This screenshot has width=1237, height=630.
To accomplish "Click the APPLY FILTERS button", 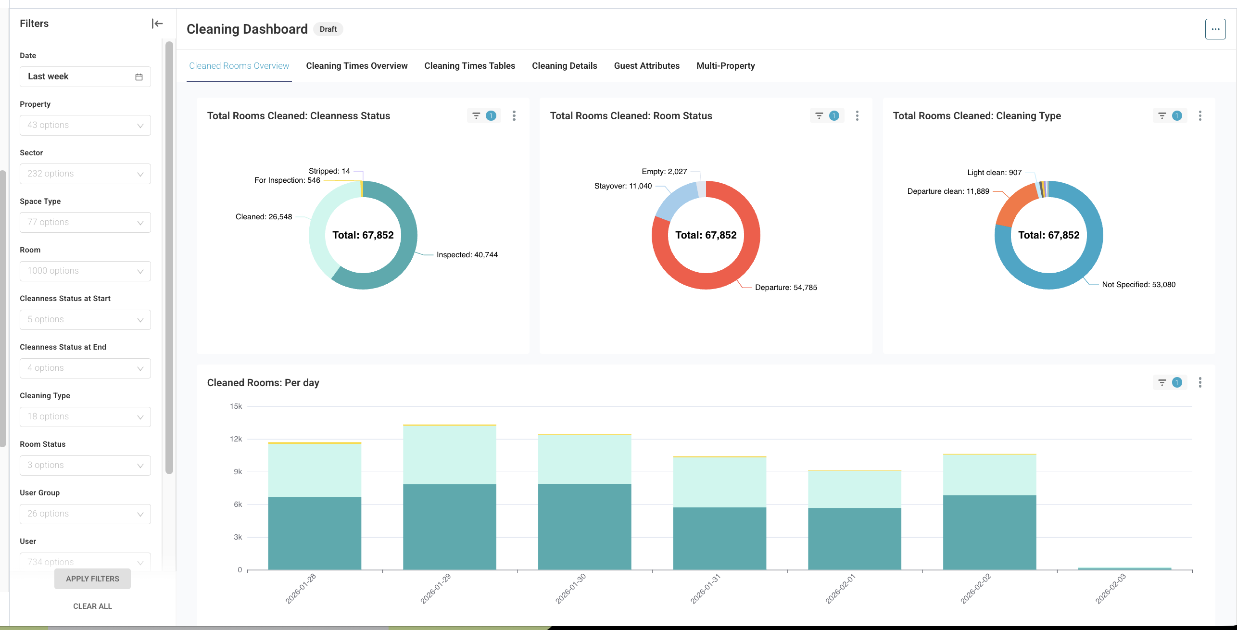I will click(92, 579).
